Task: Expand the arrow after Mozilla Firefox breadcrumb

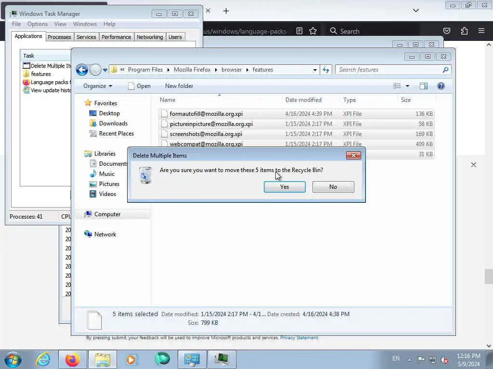Action: (x=216, y=70)
